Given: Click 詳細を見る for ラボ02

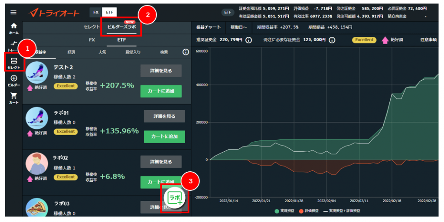Looking at the screenshot, I should click(x=161, y=162).
